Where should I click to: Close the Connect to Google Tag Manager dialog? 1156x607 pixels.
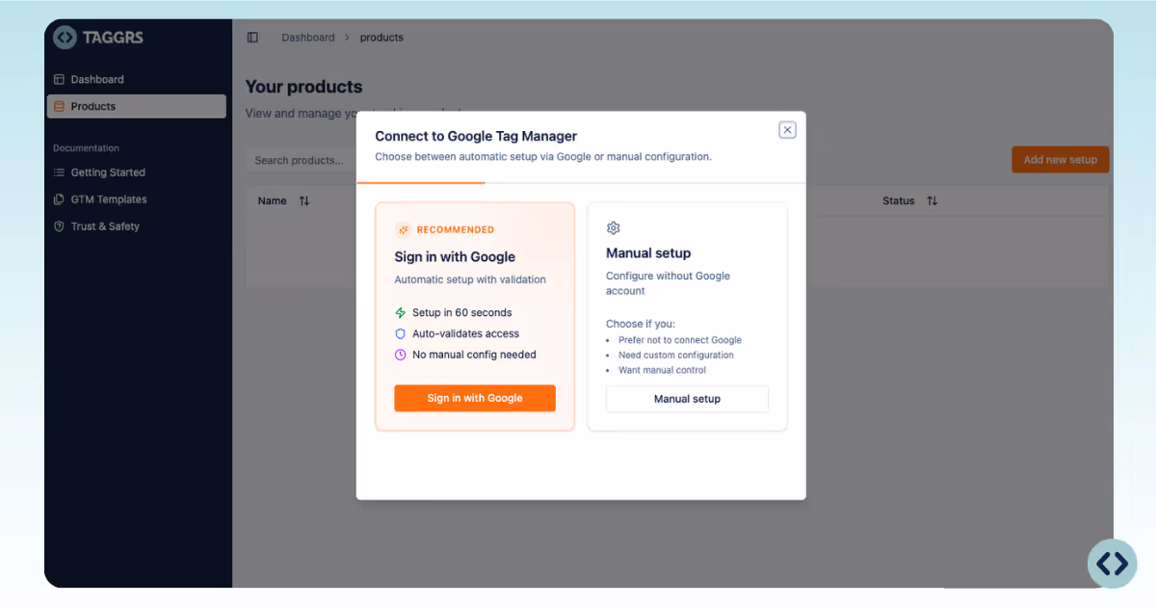pyautogui.click(x=787, y=130)
